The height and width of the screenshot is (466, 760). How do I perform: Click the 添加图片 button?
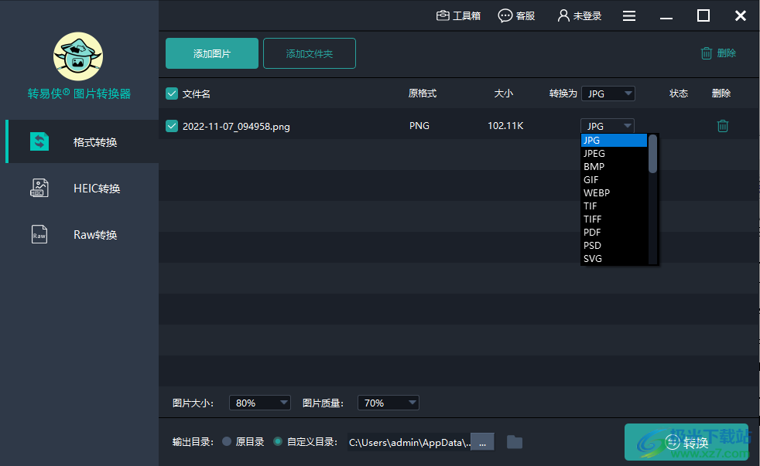pyautogui.click(x=211, y=53)
